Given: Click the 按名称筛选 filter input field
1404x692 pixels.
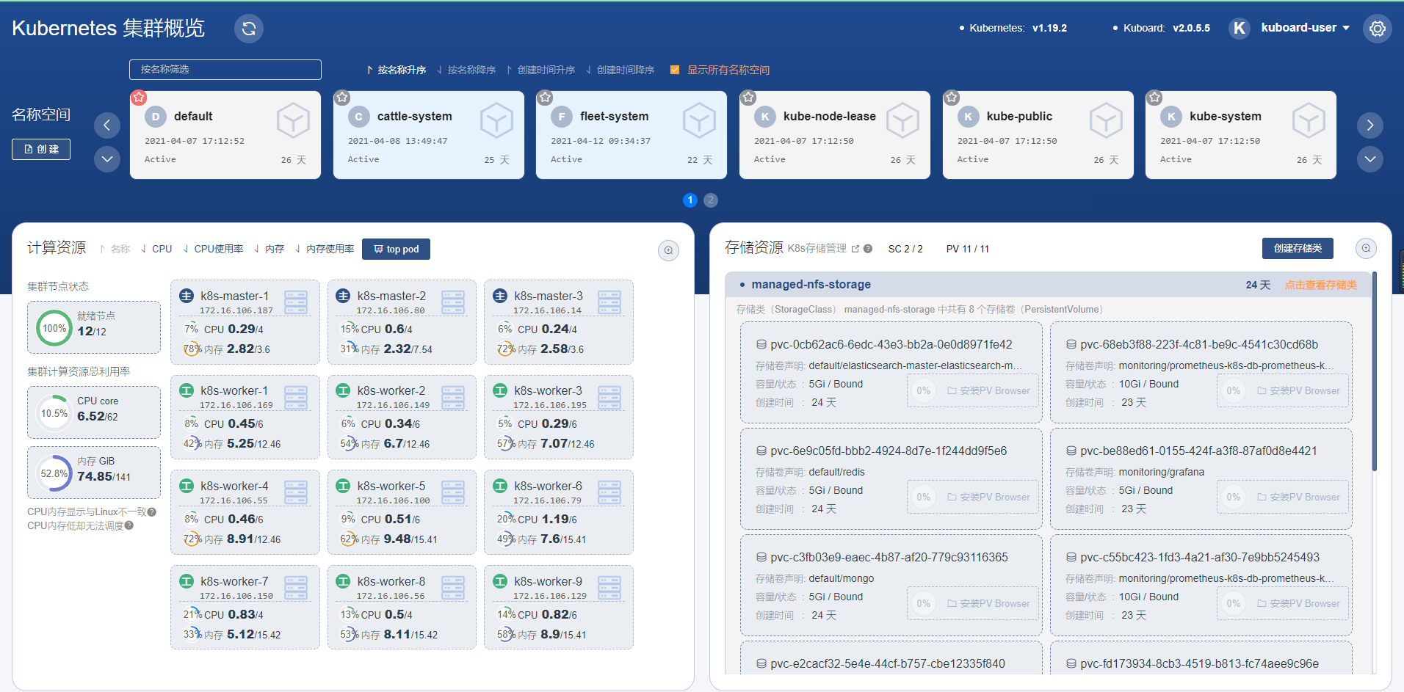Looking at the screenshot, I should coord(225,70).
